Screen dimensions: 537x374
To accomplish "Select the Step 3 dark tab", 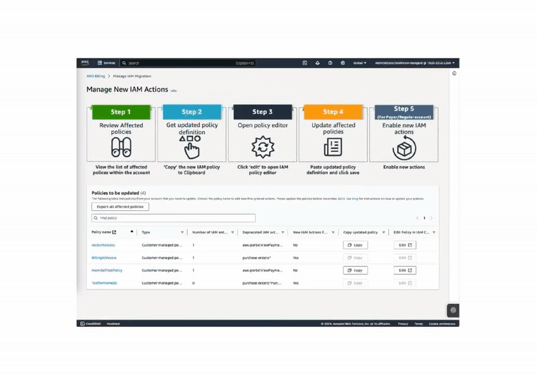I will click(x=262, y=111).
